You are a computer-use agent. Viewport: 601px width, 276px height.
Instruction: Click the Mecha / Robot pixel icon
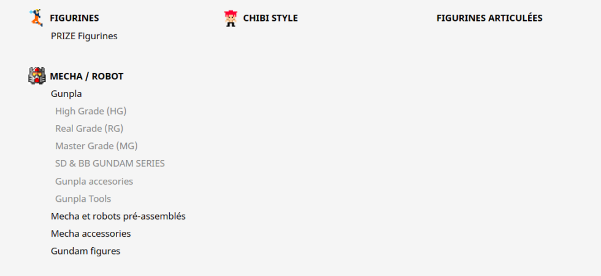37,76
